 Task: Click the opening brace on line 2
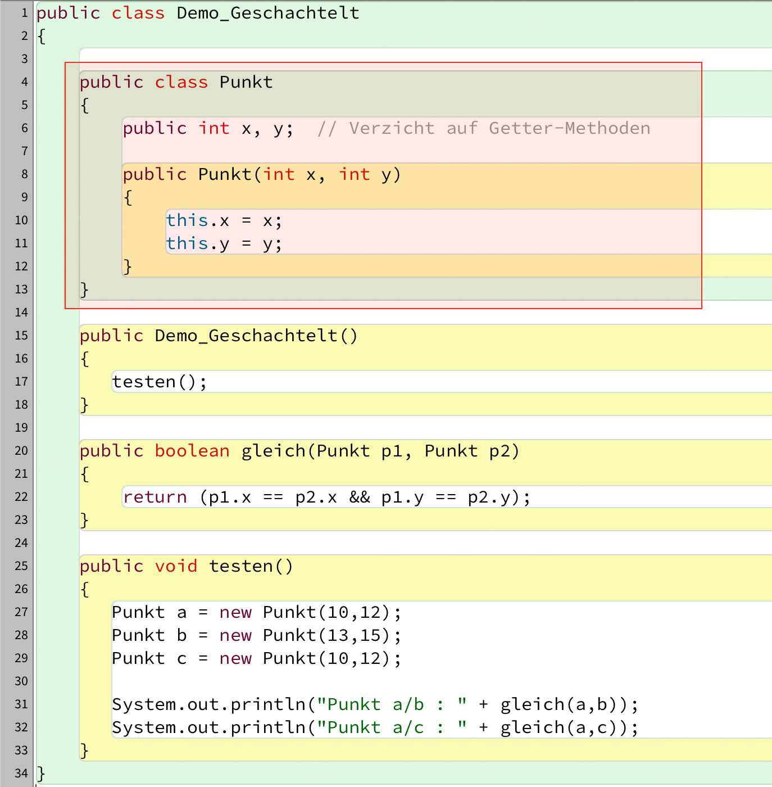tap(41, 37)
